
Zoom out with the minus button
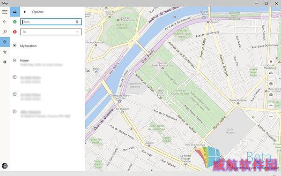271,116
